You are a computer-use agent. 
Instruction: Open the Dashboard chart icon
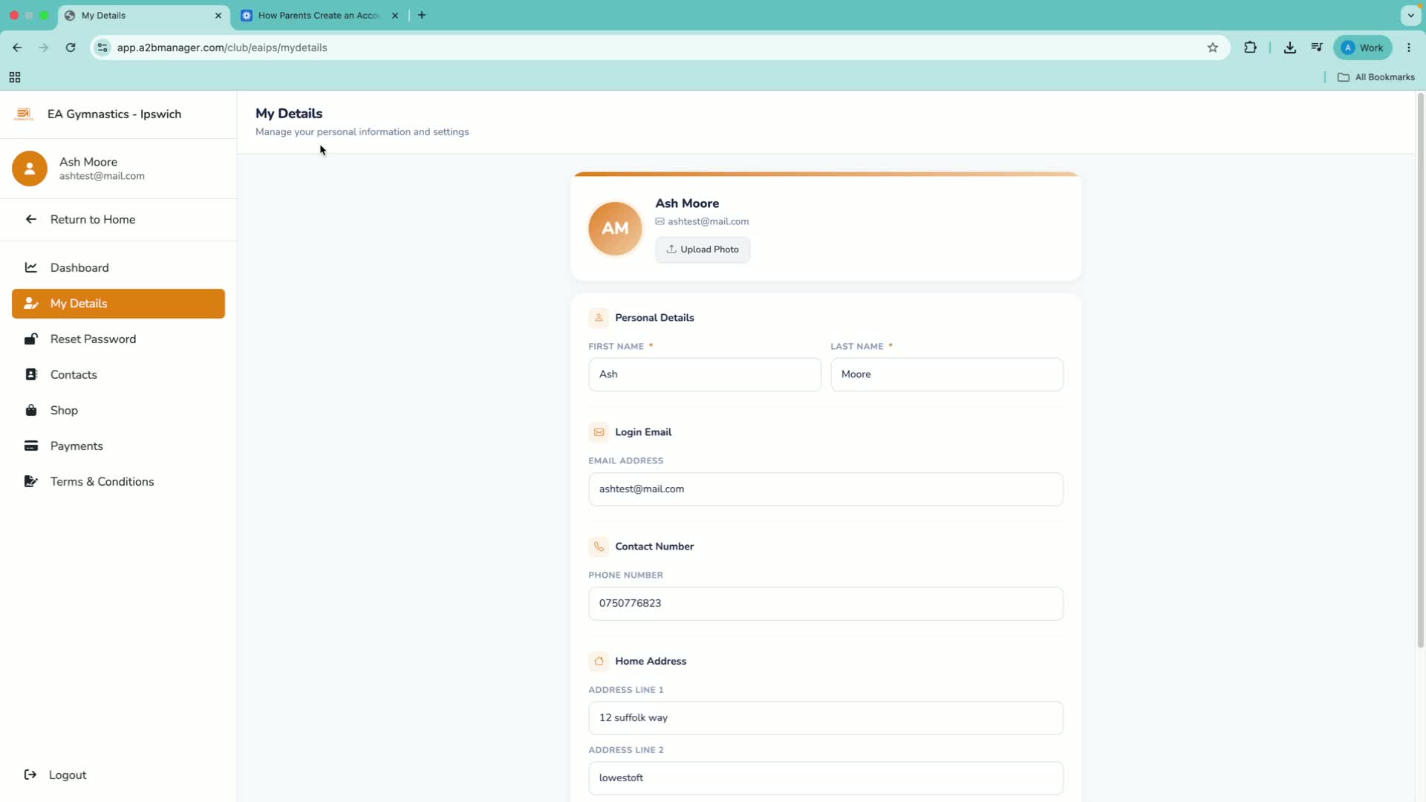coord(31,267)
